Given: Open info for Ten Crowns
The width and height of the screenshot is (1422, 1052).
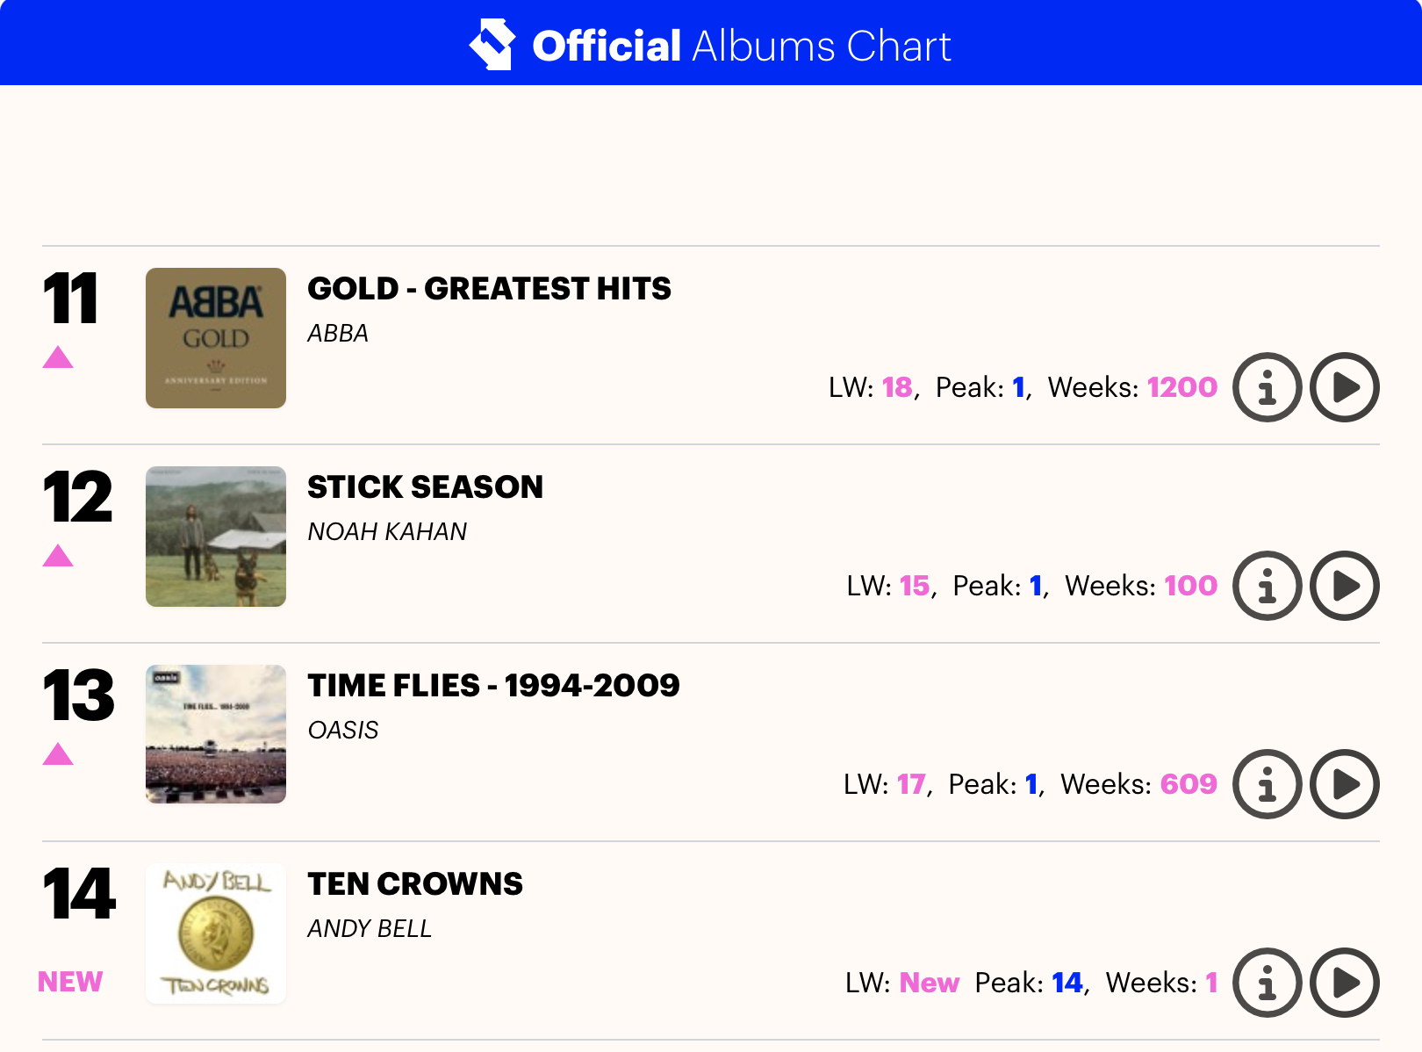Looking at the screenshot, I should (x=1267, y=983).
